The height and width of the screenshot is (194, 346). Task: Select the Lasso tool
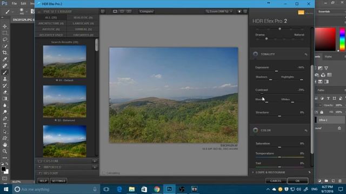tap(5, 39)
